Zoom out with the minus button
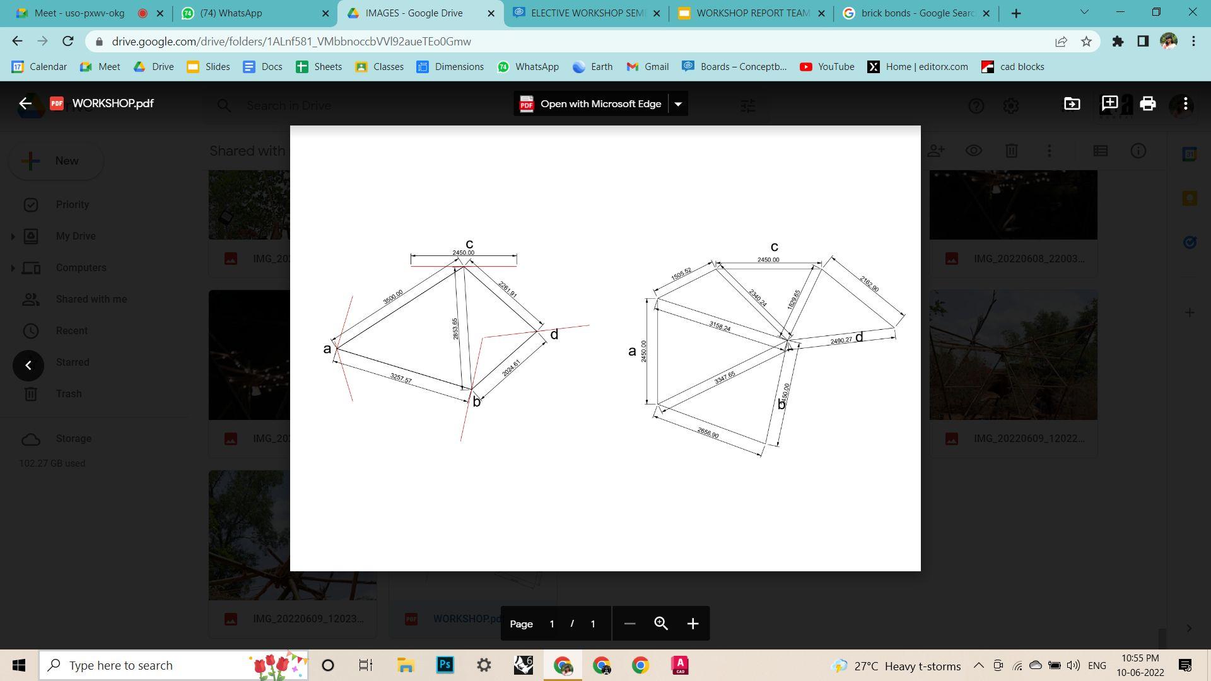1211x681 pixels. coord(629,624)
